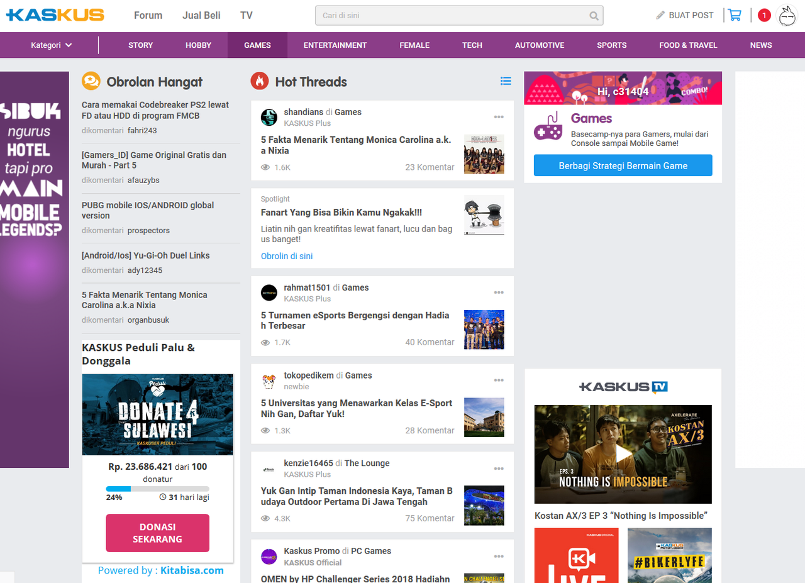Click the search magnifier icon
The height and width of the screenshot is (583, 805).
click(x=594, y=16)
